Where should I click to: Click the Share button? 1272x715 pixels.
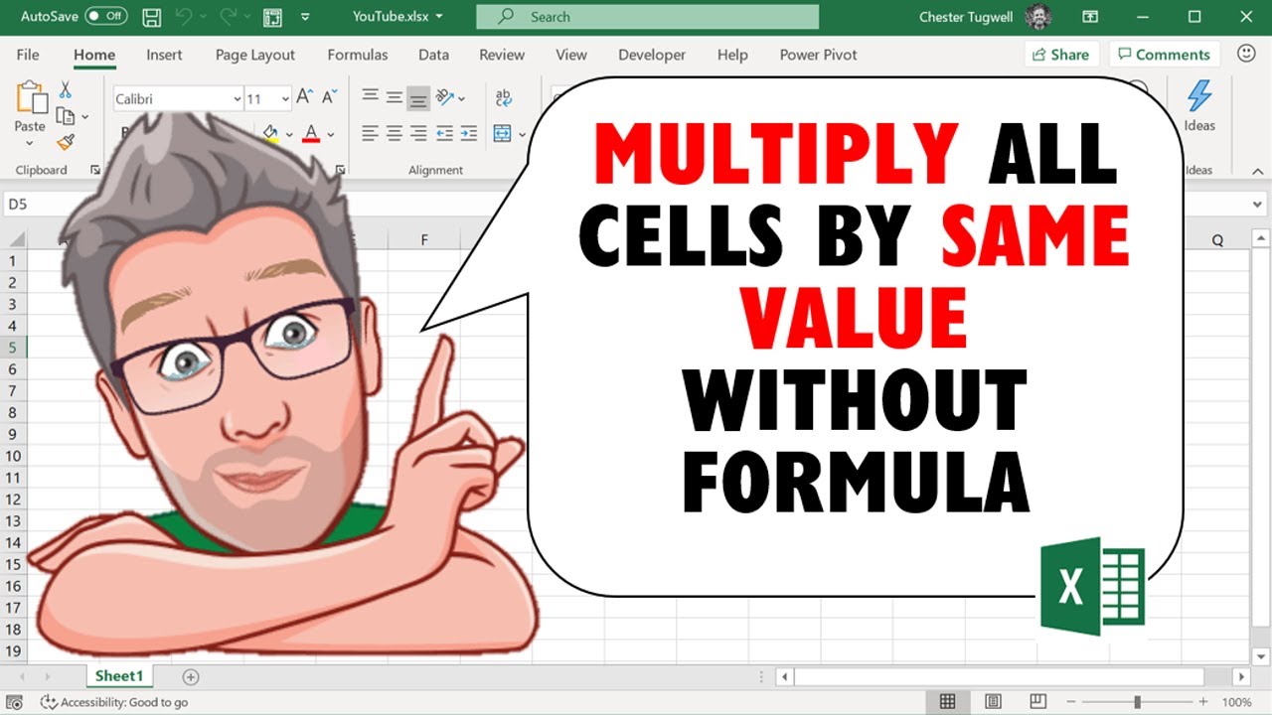click(1060, 55)
